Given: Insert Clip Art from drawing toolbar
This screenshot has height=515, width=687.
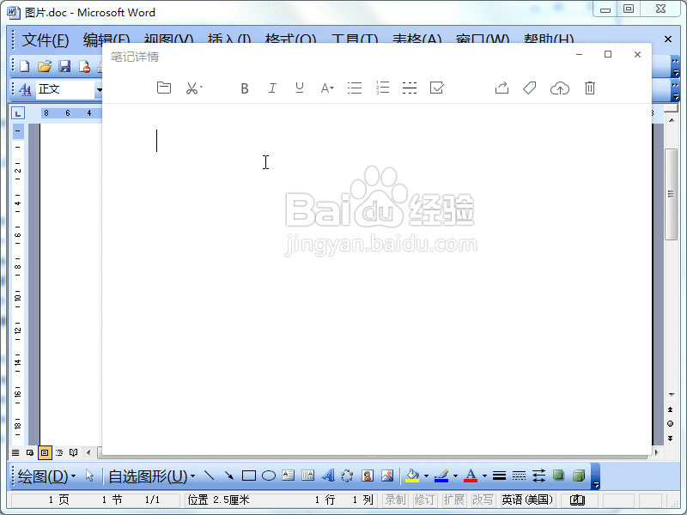Looking at the screenshot, I should (368, 476).
